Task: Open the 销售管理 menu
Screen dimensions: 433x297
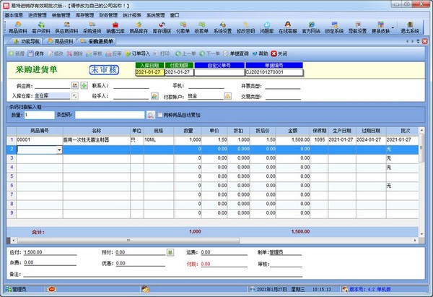Action: (61, 15)
